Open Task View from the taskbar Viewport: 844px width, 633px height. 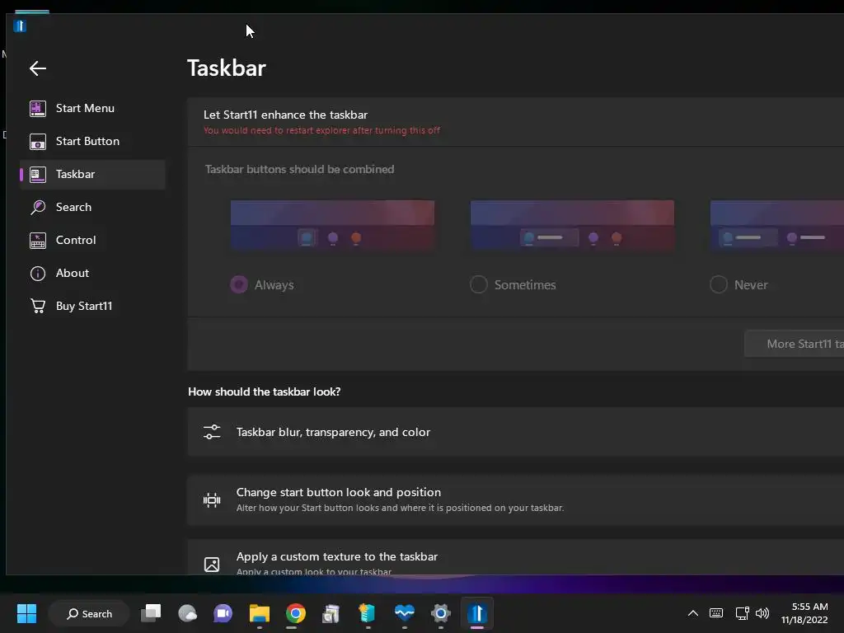[x=152, y=613]
